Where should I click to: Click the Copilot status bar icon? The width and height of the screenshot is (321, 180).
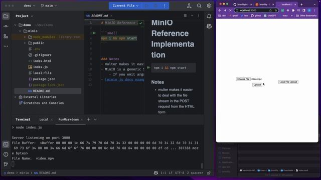click(x=155, y=172)
